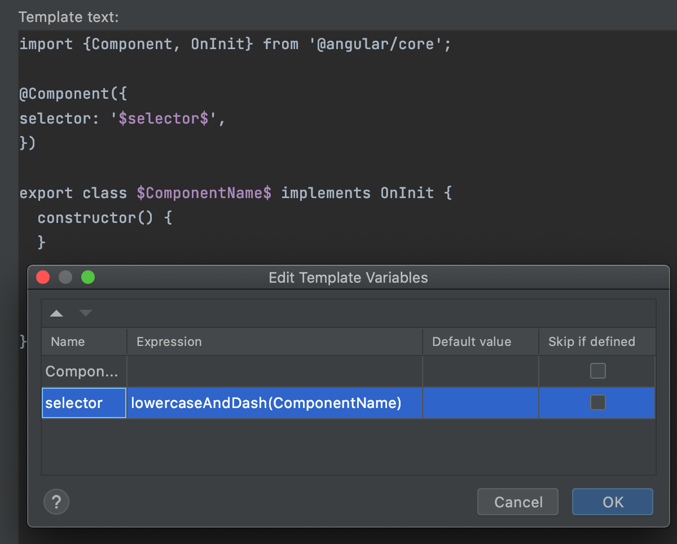
Task: Click the Expression column header
Action: [x=169, y=341]
